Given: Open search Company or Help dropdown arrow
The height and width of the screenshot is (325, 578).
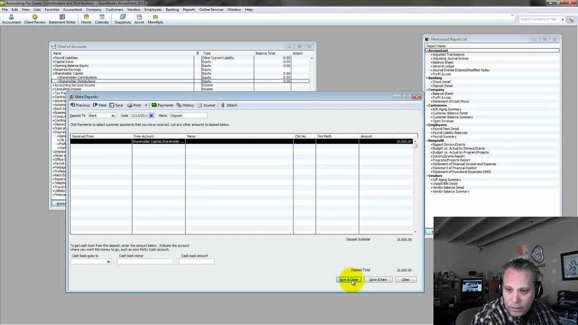Looking at the screenshot, I should pyautogui.click(x=563, y=19).
